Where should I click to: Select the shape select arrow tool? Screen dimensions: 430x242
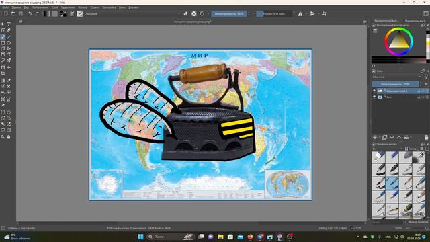tap(3, 24)
